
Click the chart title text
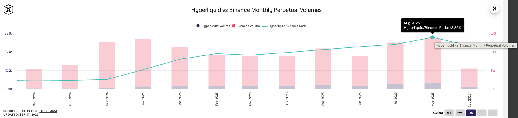pyautogui.click(x=256, y=10)
